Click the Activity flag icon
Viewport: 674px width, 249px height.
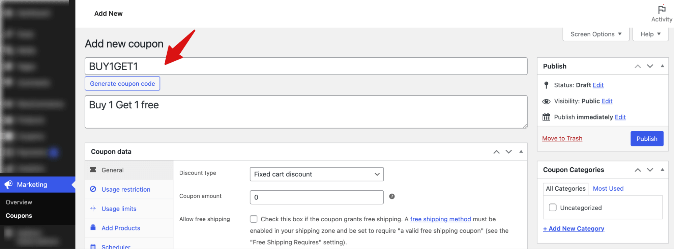click(662, 9)
